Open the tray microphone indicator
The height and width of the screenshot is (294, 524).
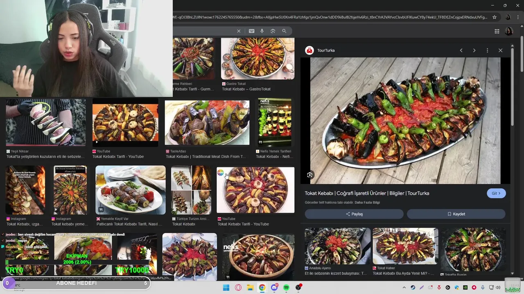pyautogui.click(x=483, y=287)
